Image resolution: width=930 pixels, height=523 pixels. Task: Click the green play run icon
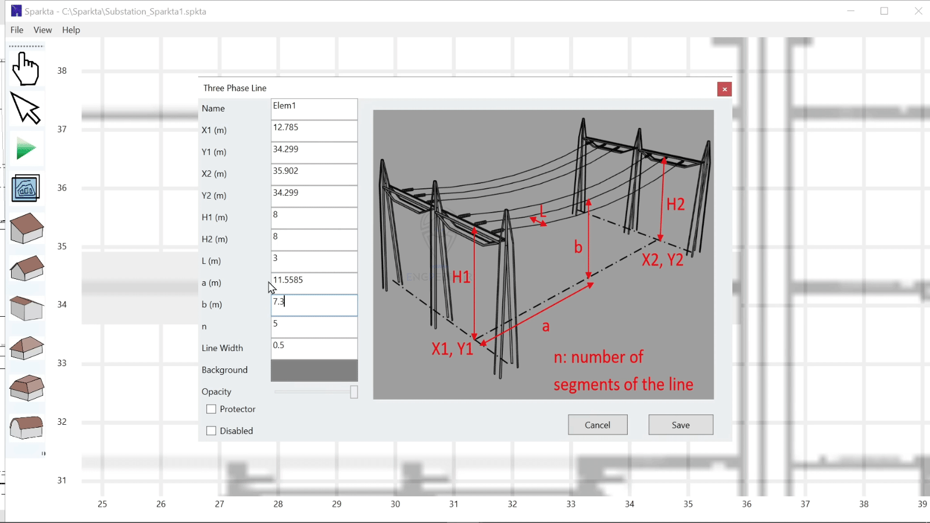[x=26, y=149]
